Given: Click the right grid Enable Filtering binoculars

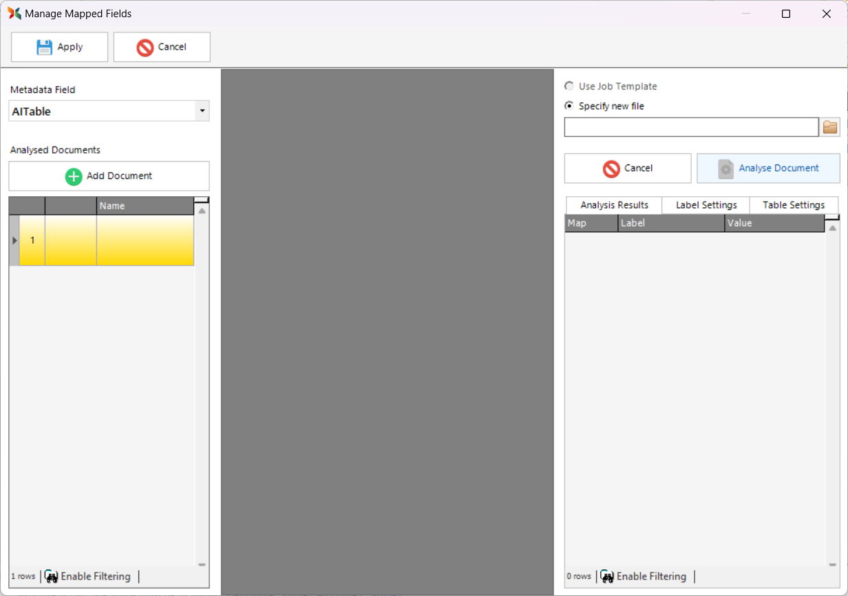Looking at the screenshot, I should tap(607, 577).
